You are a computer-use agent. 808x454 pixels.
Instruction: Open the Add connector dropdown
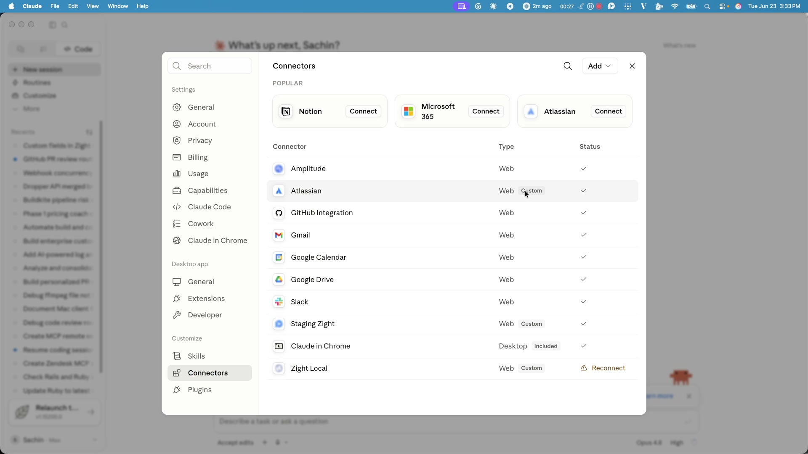point(600,66)
